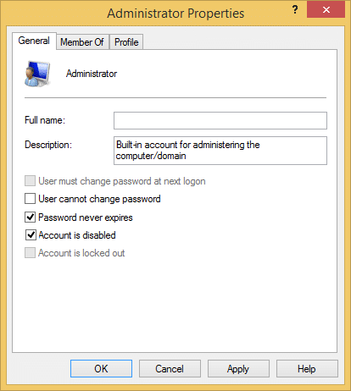Click Account is locked out checkbox
Screen dimensions: 351x391
(x=30, y=253)
